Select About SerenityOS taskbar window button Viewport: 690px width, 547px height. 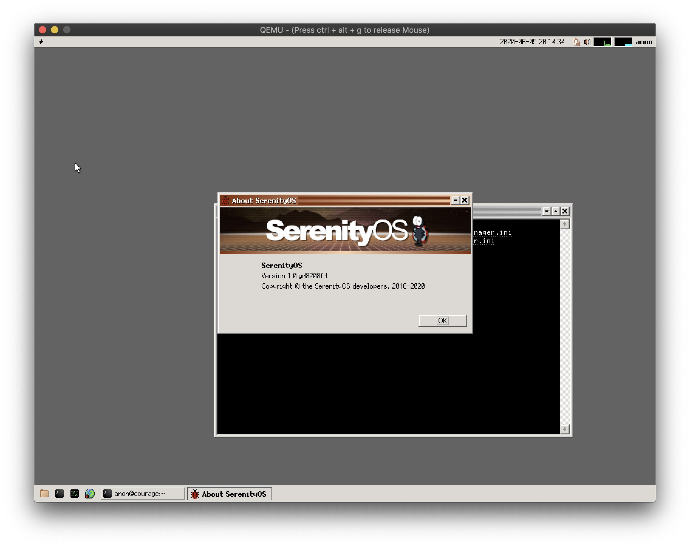click(x=230, y=494)
